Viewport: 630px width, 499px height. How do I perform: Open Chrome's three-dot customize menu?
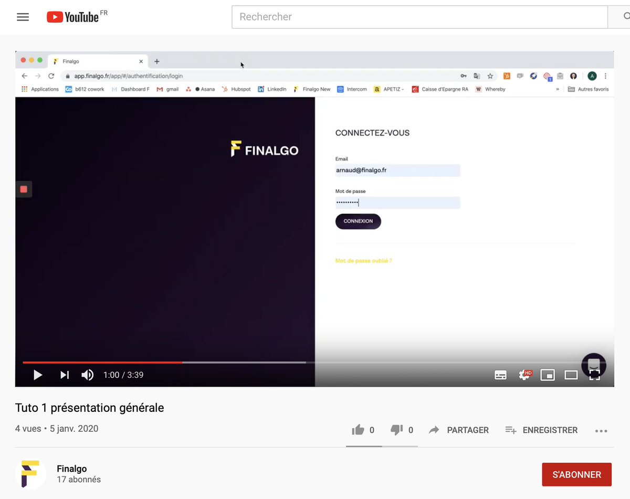605,76
